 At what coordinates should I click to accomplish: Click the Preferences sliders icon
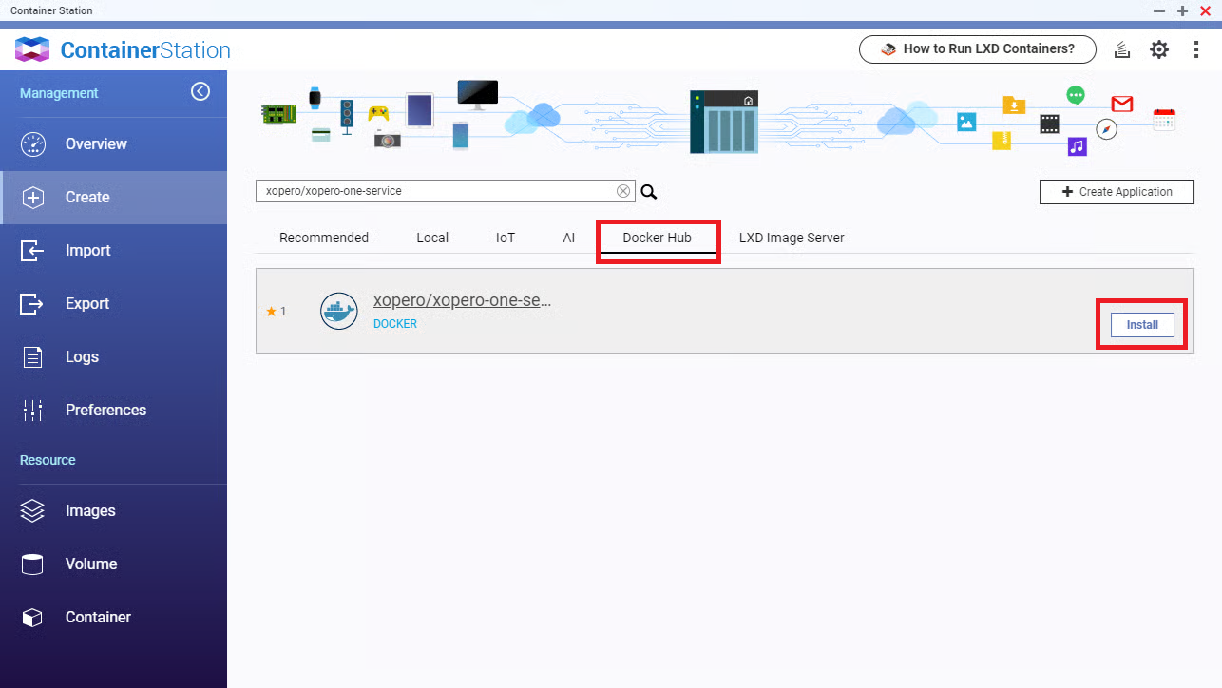click(32, 411)
